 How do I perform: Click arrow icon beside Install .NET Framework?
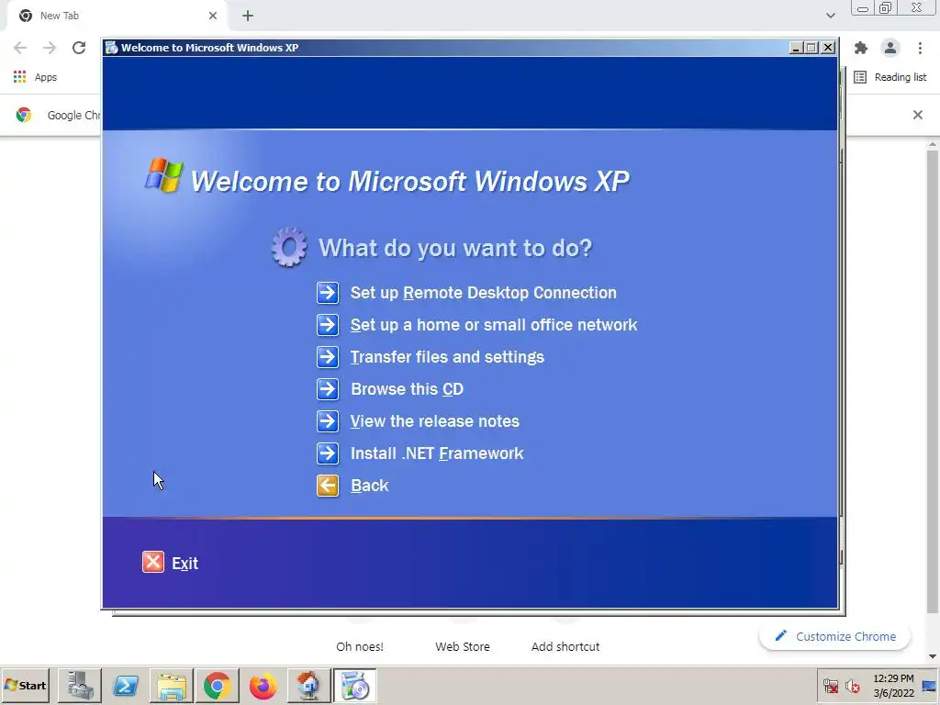328,453
